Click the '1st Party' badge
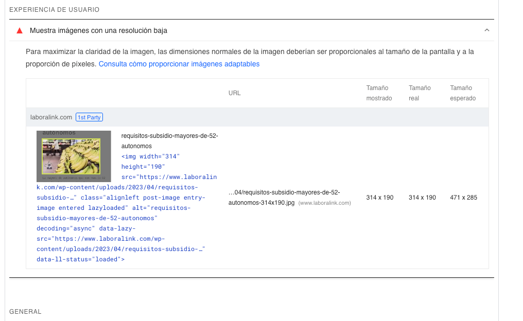Viewport: 523px width, 321px height. pyautogui.click(x=89, y=117)
